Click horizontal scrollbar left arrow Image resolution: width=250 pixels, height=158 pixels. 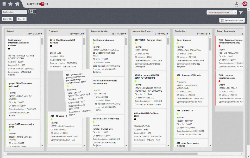click(5, 154)
